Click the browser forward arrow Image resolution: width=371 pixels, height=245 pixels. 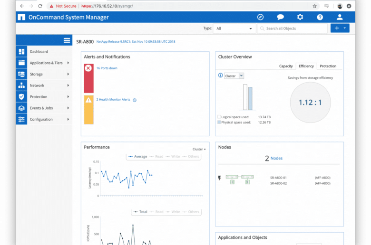coord(31,6)
